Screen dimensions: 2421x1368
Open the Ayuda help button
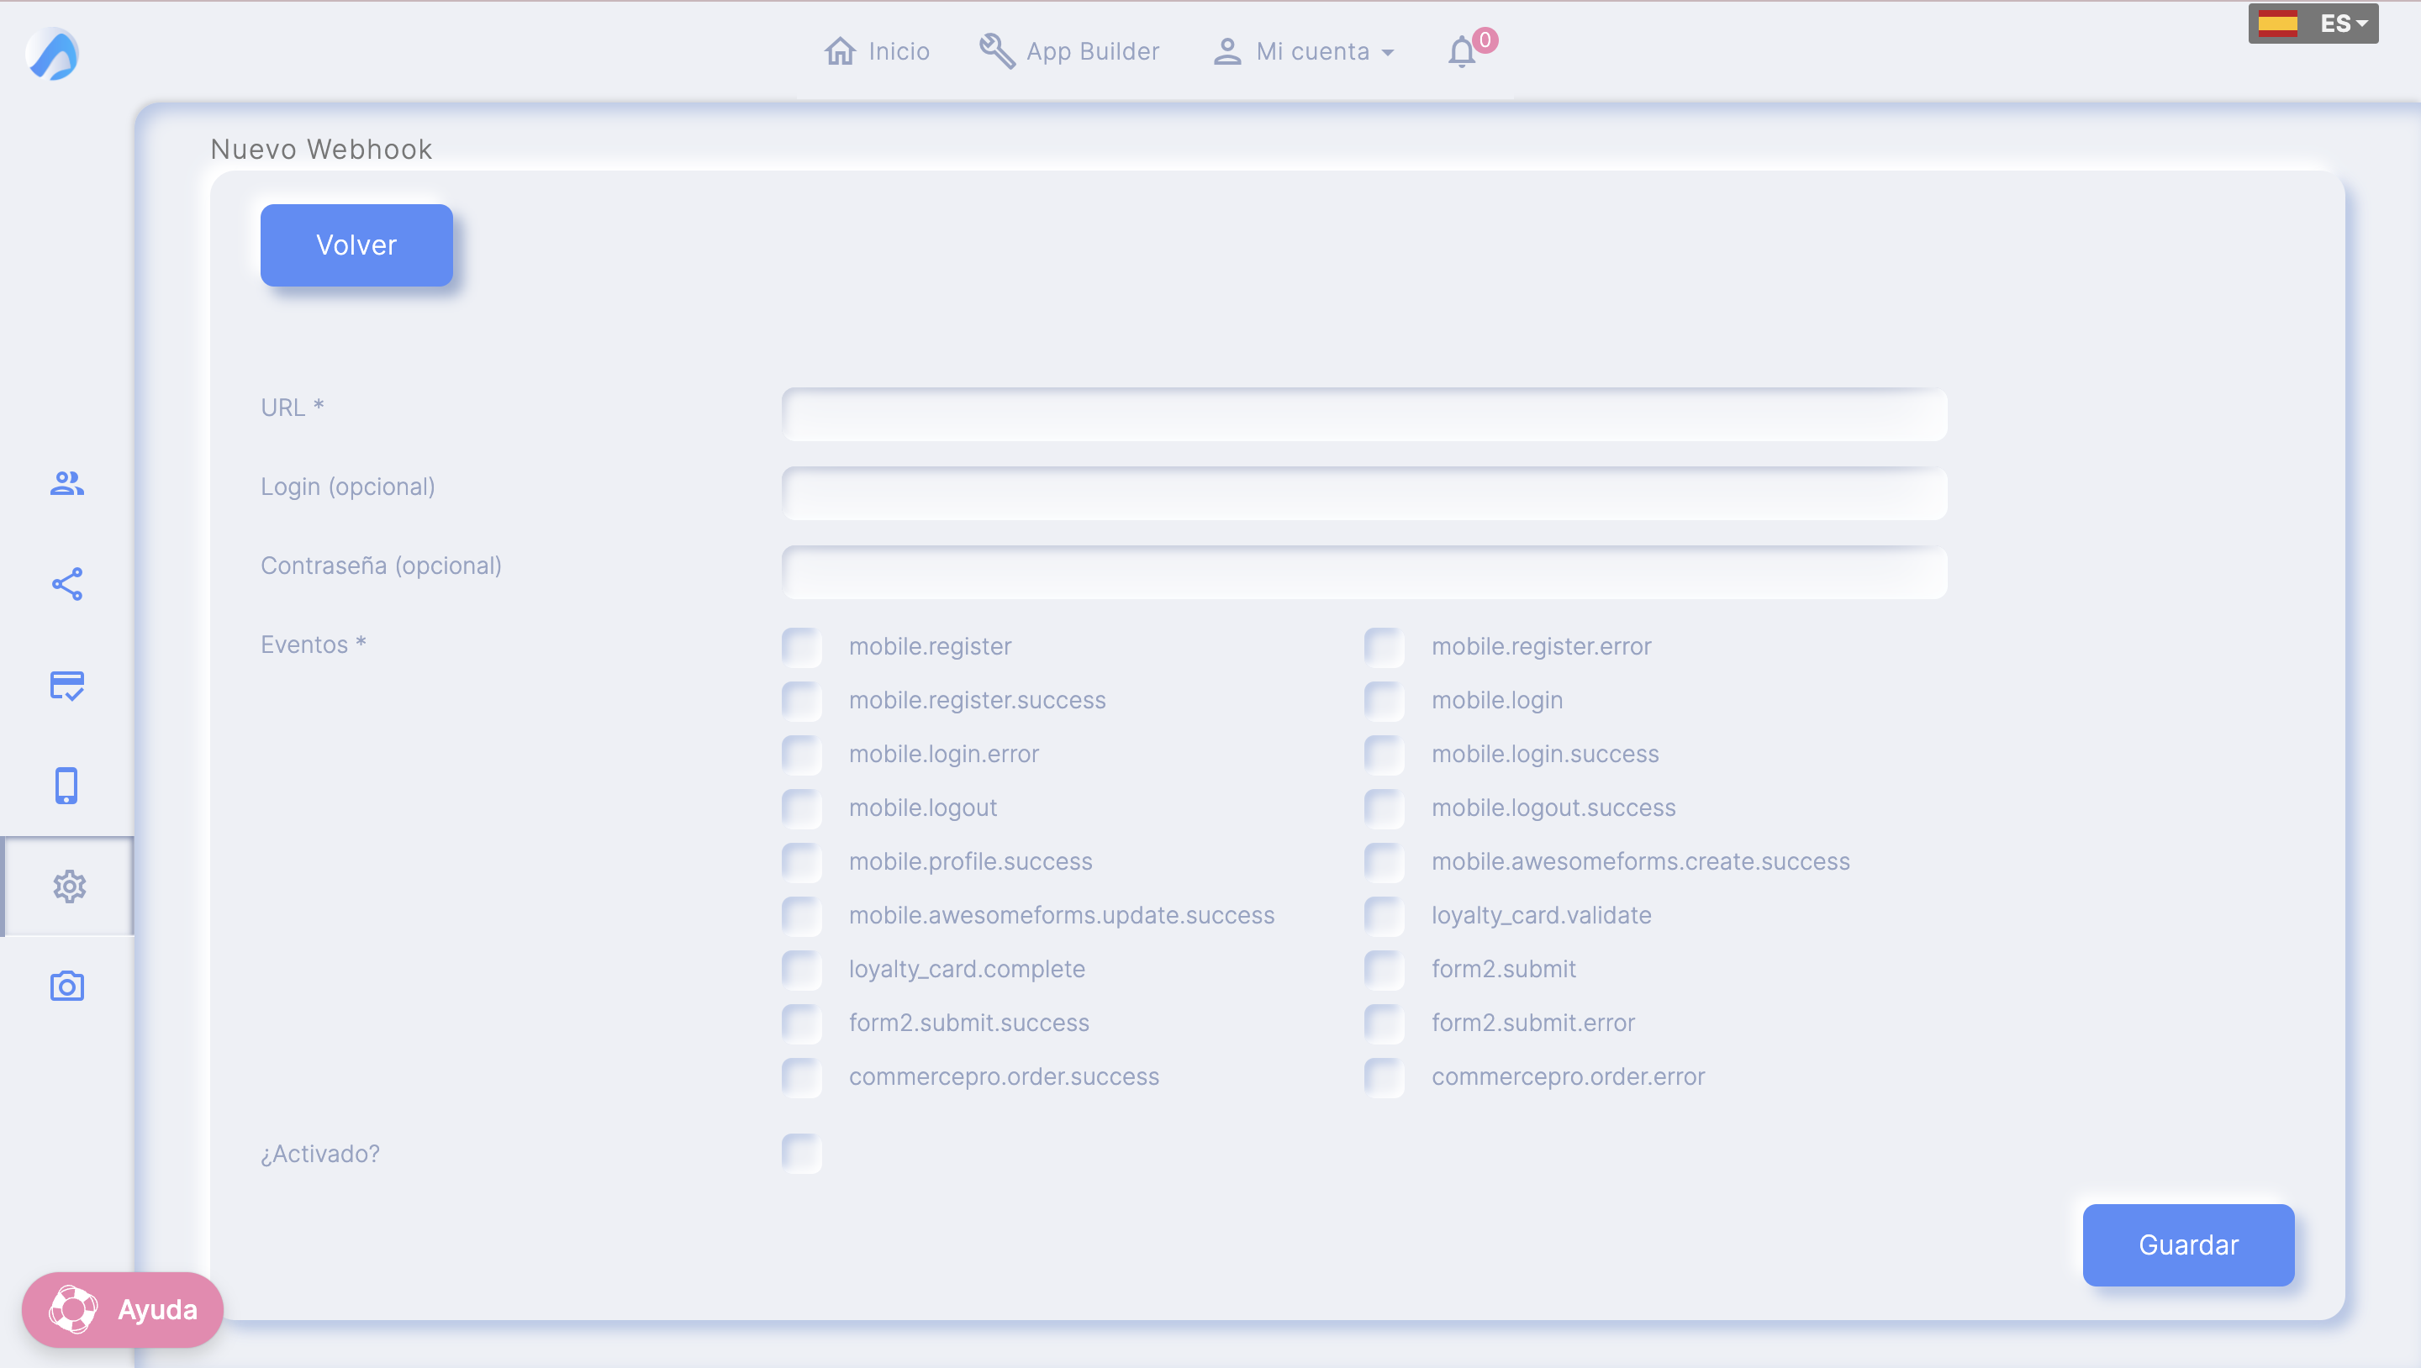[x=123, y=1309]
